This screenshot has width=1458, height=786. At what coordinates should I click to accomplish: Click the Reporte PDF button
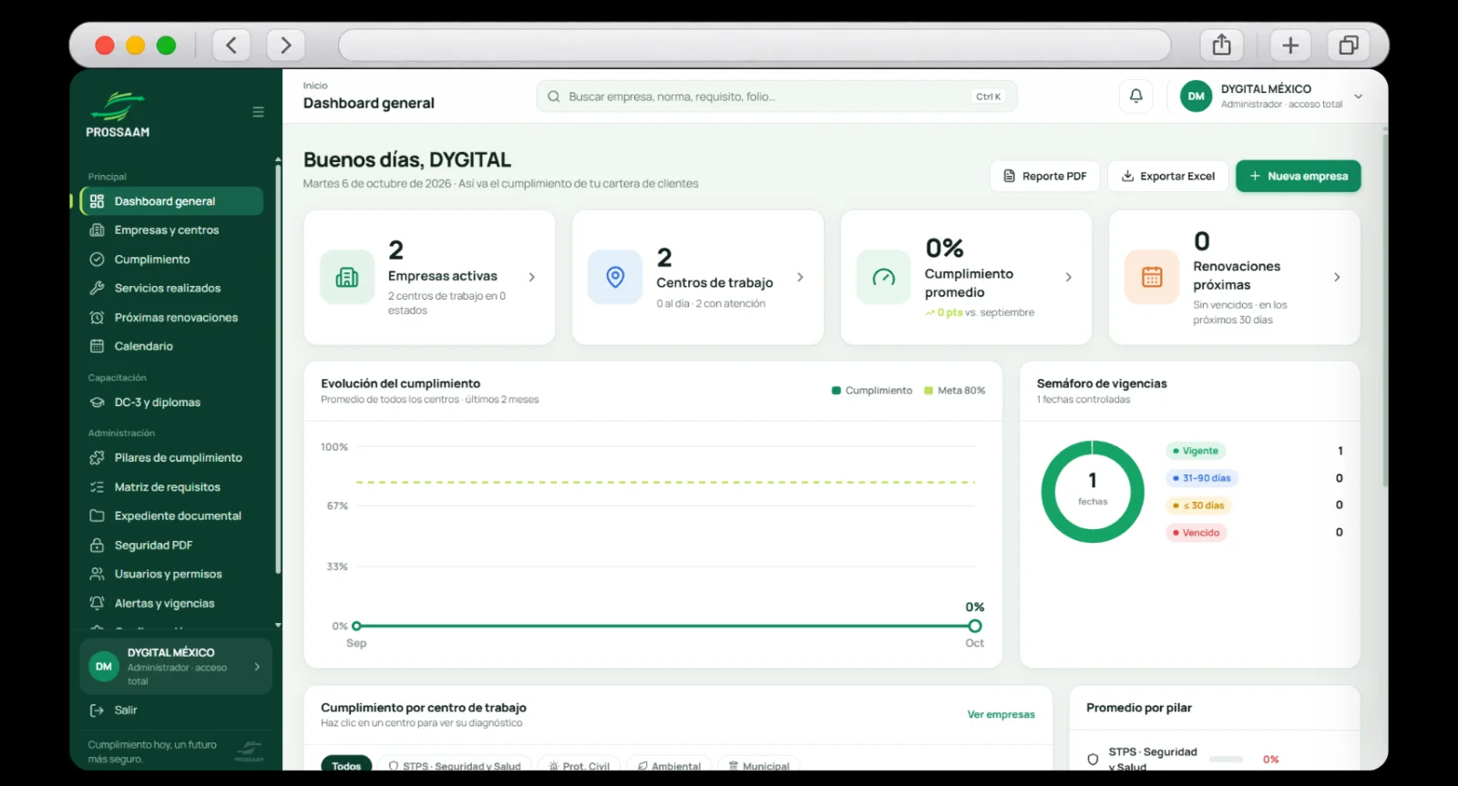[x=1045, y=176]
